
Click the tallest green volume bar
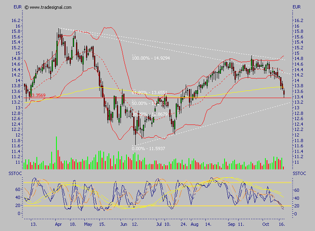point(56,153)
